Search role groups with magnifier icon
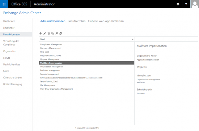The width and height of the screenshot is (199, 131). [57, 33]
